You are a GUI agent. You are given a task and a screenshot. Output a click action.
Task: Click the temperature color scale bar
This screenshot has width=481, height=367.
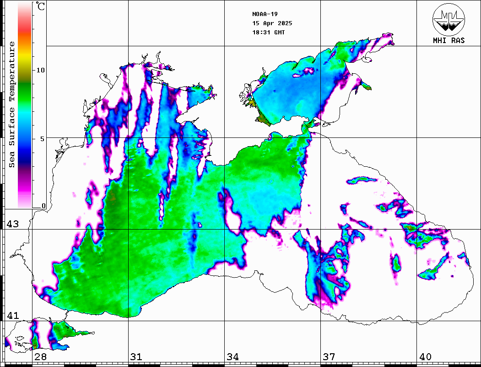pos(25,105)
